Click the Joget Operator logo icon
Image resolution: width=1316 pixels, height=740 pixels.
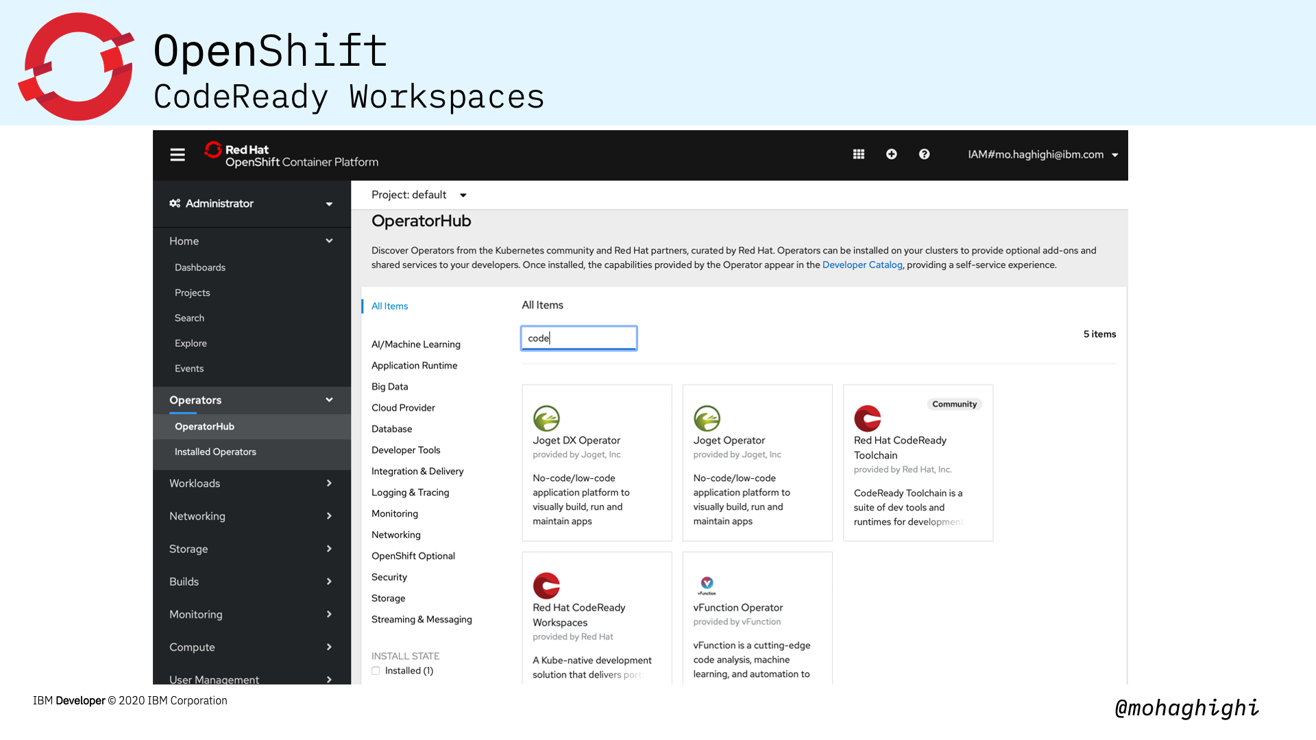(707, 418)
